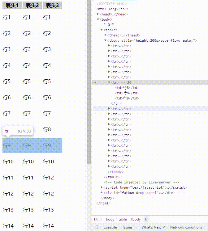208x231 pixels.
Task: Expand the script text/javascript node
Action: (x=102, y=187)
